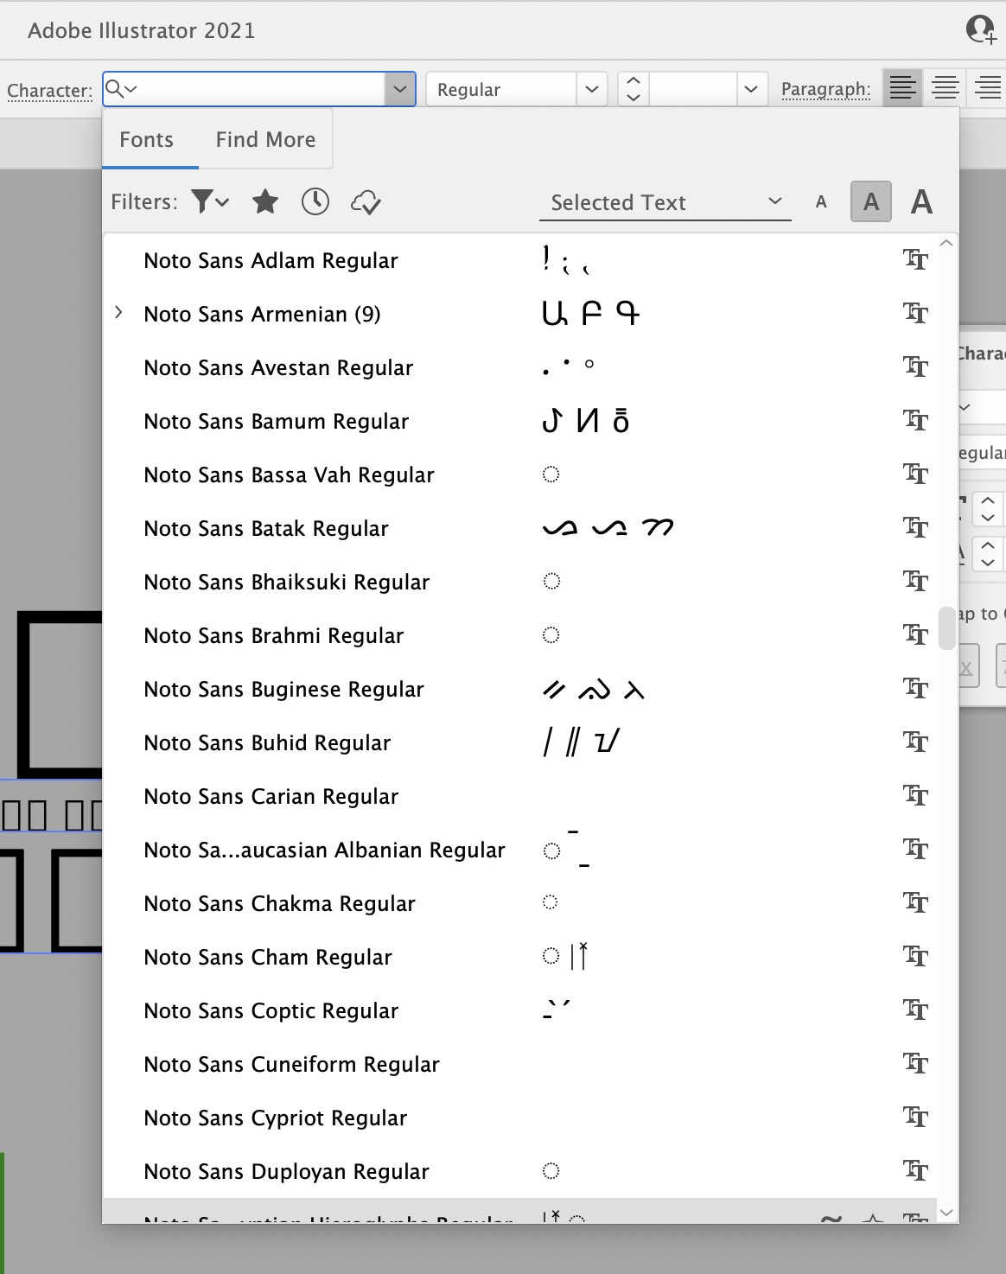This screenshot has height=1274, width=1006.
Task: Select medium sample text size
Action: point(870,202)
